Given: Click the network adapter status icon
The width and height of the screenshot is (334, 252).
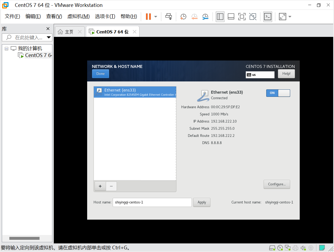Looking at the screenshot, I should [288, 248].
